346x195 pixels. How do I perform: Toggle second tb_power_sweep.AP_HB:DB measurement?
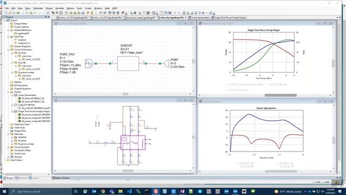pyautogui.click(x=19, y=118)
